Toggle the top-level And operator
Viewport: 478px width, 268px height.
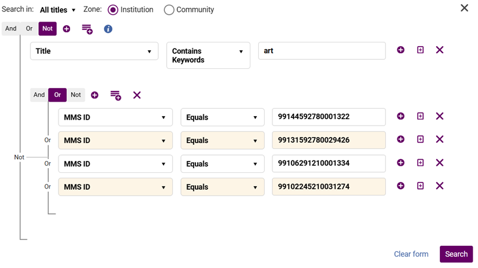11,29
